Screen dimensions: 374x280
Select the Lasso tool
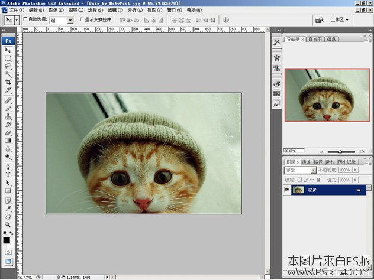[x=8, y=66]
